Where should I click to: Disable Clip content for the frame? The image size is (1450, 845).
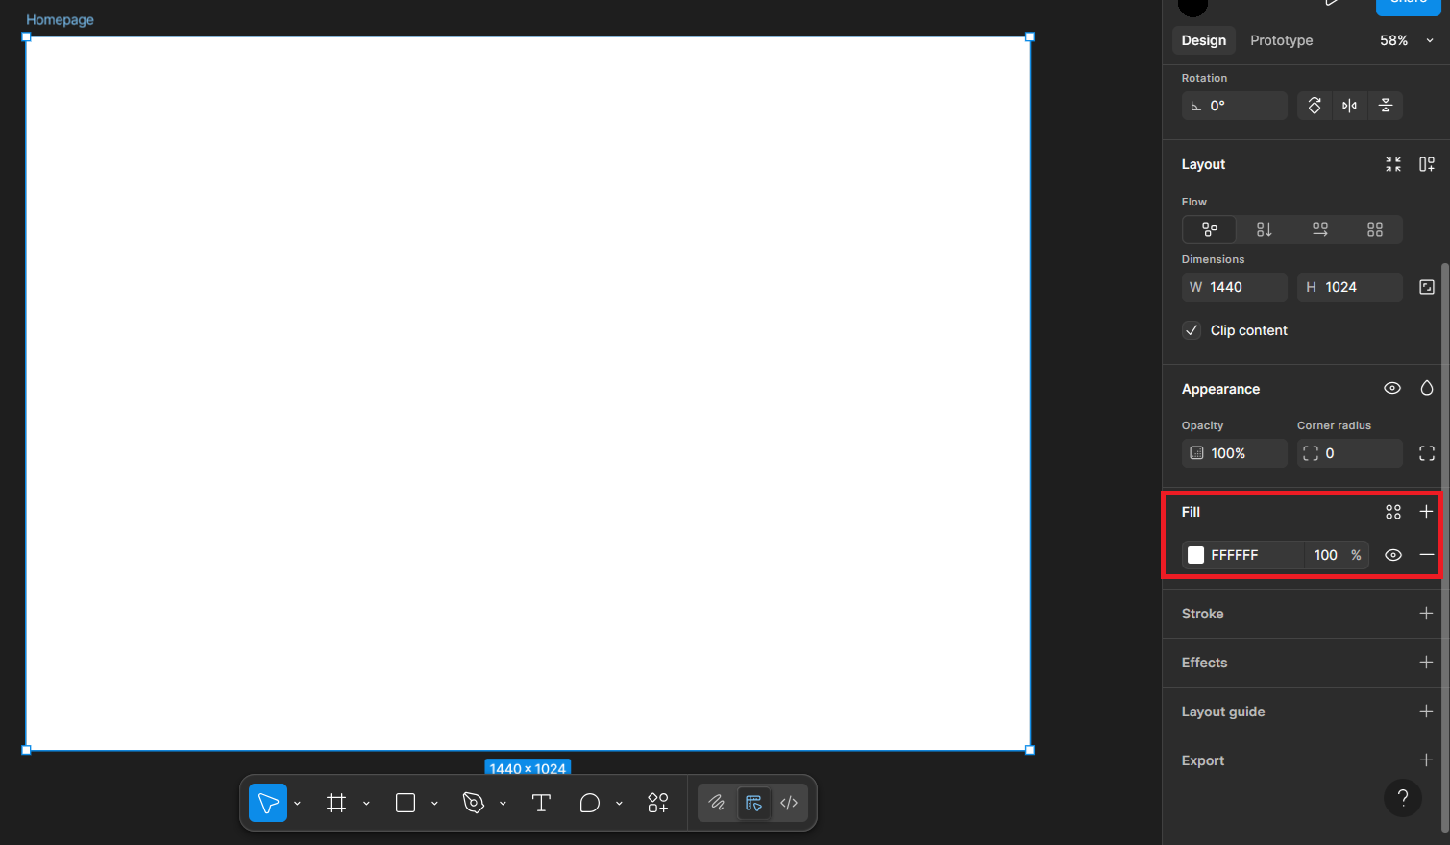click(1192, 329)
